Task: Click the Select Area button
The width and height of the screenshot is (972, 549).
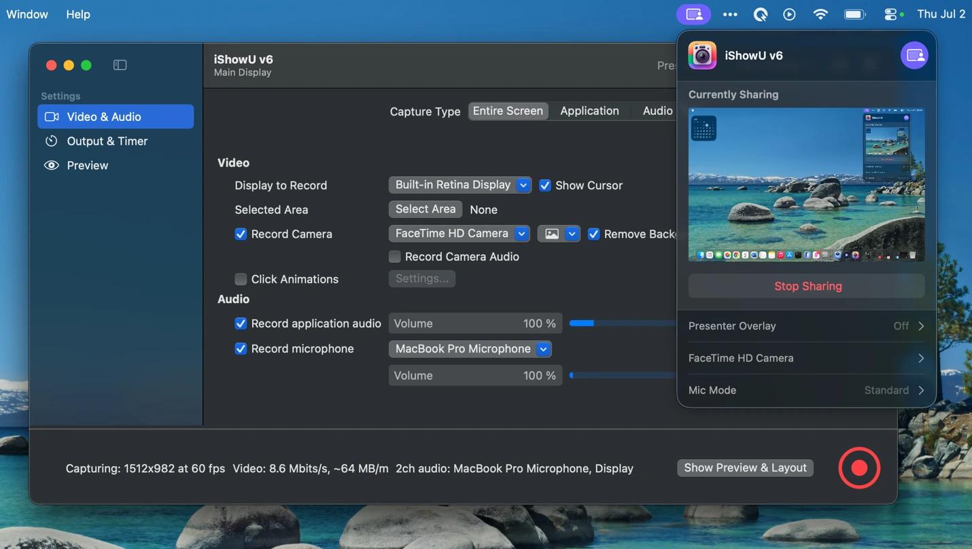Action: [x=426, y=209]
